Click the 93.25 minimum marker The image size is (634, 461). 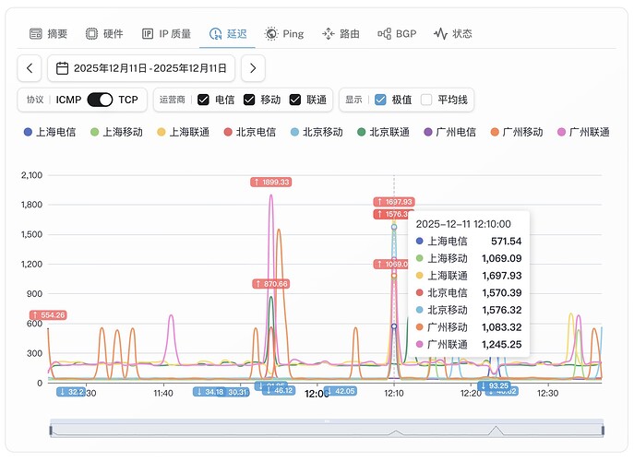(x=494, y=385)
